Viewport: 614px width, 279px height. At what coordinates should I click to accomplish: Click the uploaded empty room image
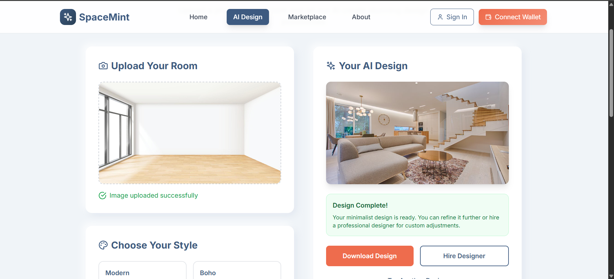(190, 133)
